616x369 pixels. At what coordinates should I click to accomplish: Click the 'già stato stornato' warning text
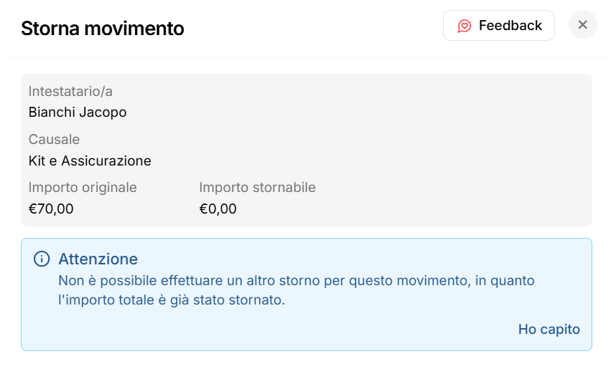pyautogui.click(x=230, y=300)
